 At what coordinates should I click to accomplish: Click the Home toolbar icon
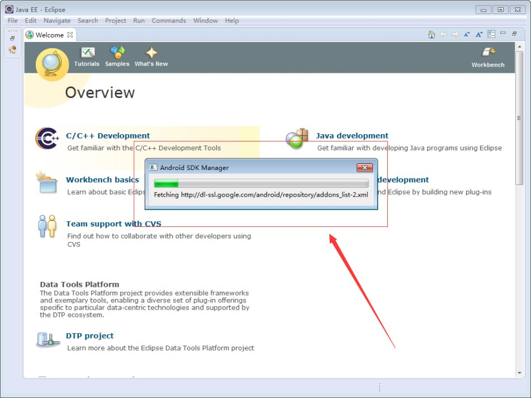[432, 34]
